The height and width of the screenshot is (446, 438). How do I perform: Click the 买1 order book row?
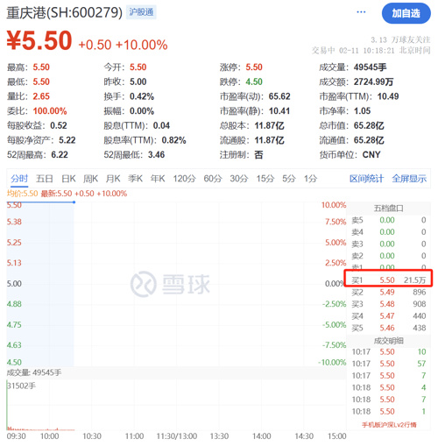388,280
